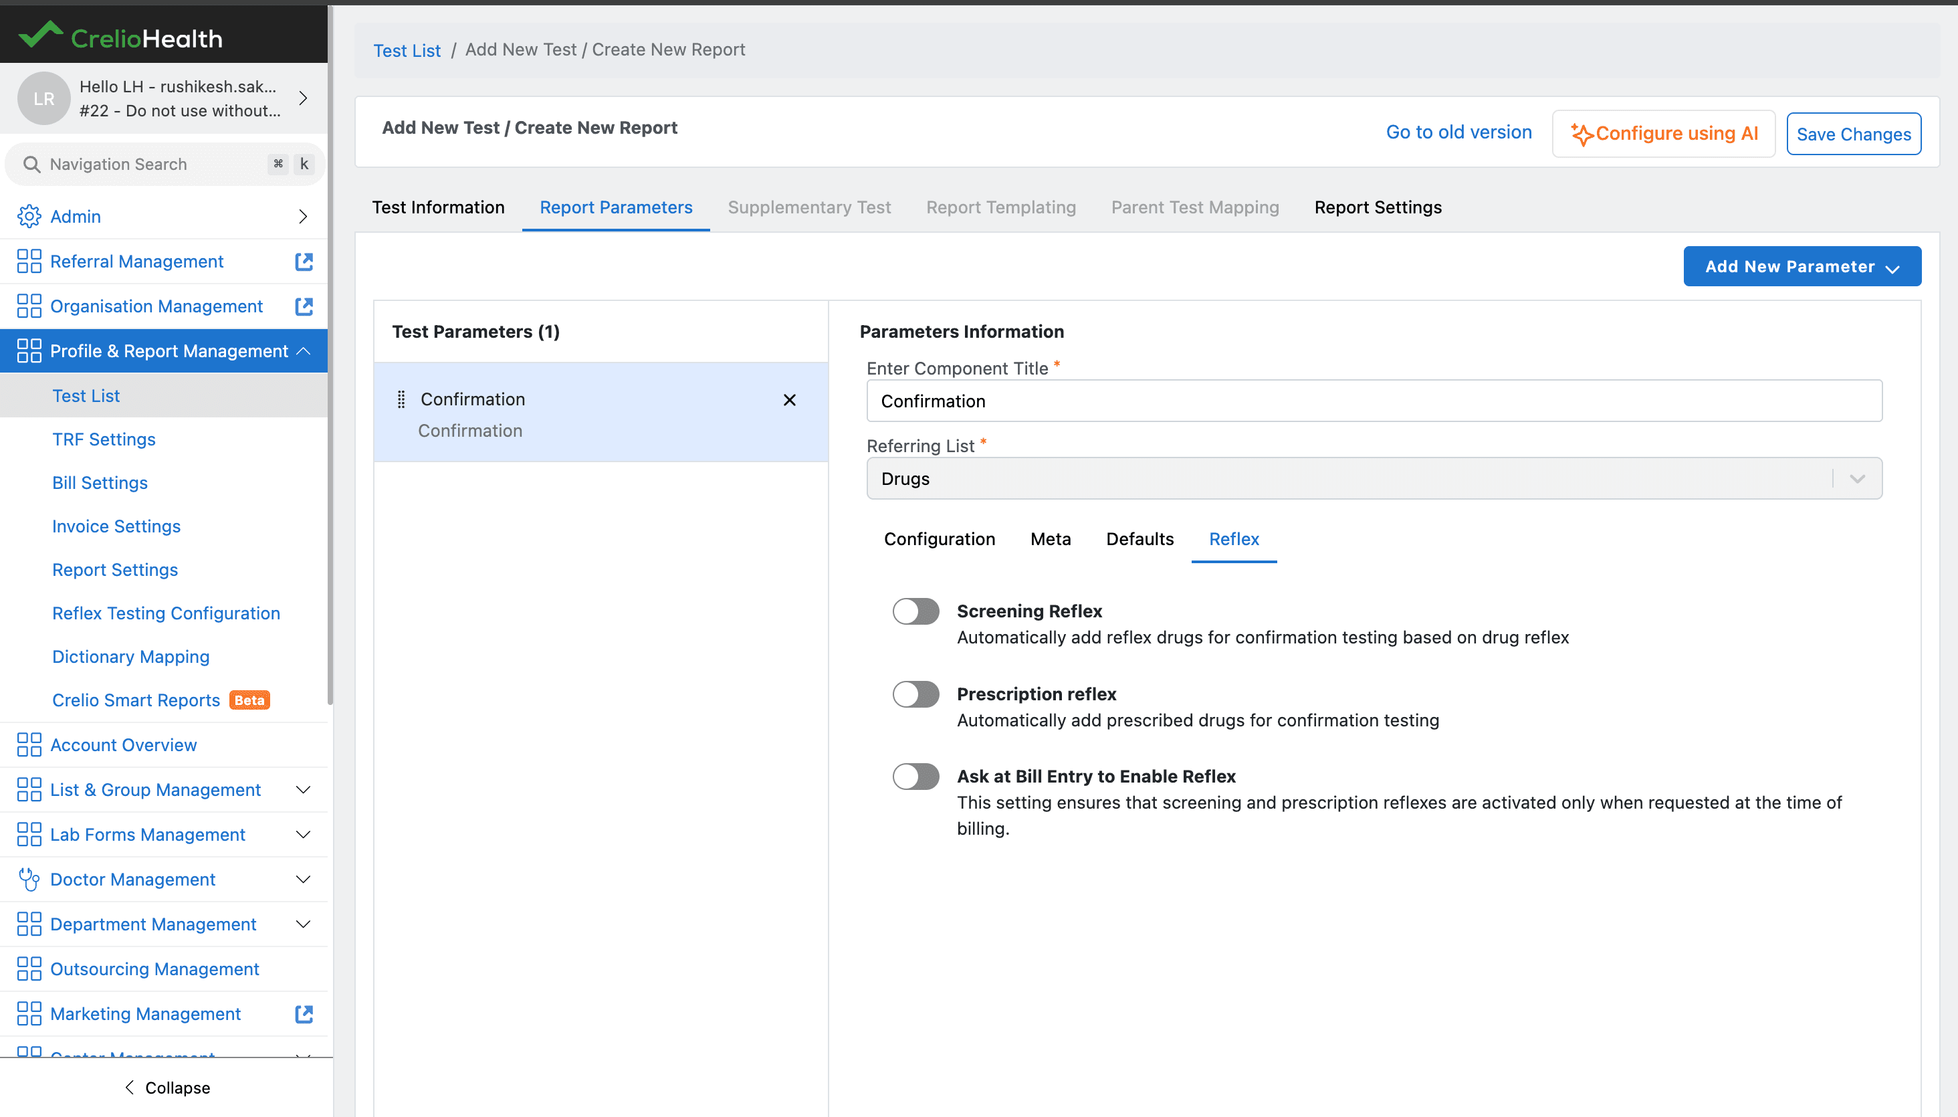
Task: Expand Department Management
Action: pyautogui.click(x=303, y=924)
